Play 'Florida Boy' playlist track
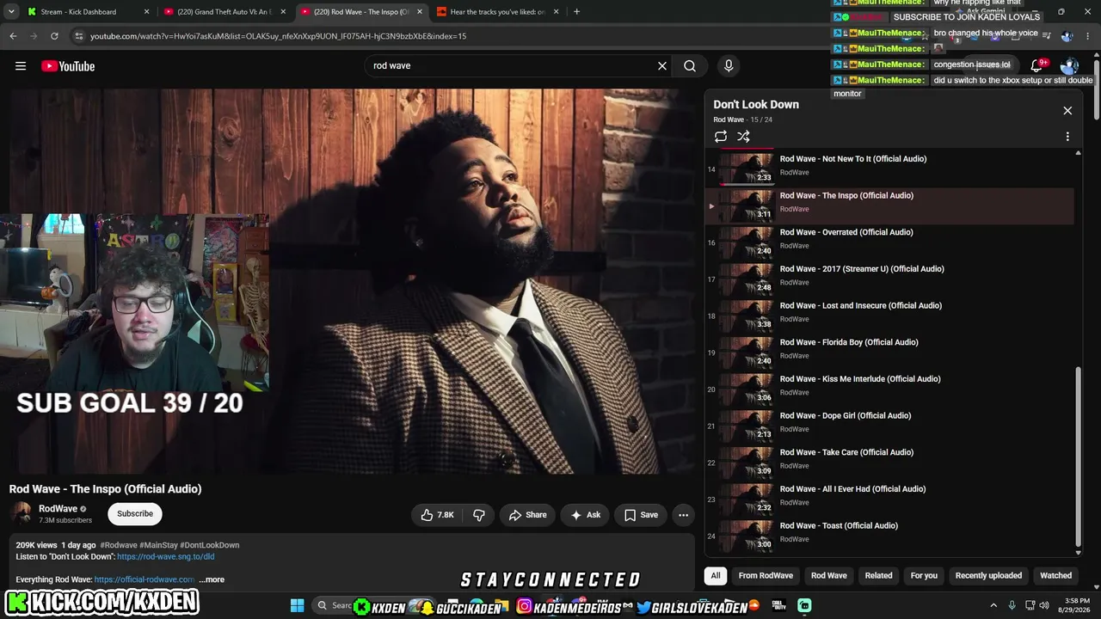This screenshot has height=619, width=1101. tap(889, 352)
